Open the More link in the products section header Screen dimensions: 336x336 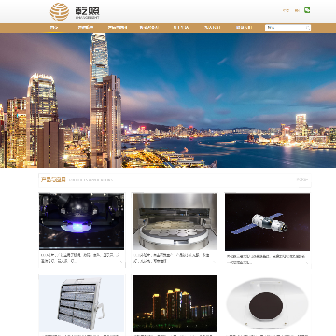click(302, 180)
